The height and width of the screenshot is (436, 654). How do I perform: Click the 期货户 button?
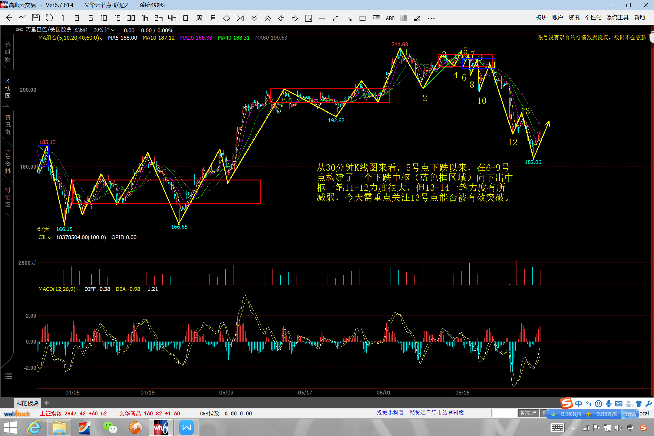tap(528, 413)
